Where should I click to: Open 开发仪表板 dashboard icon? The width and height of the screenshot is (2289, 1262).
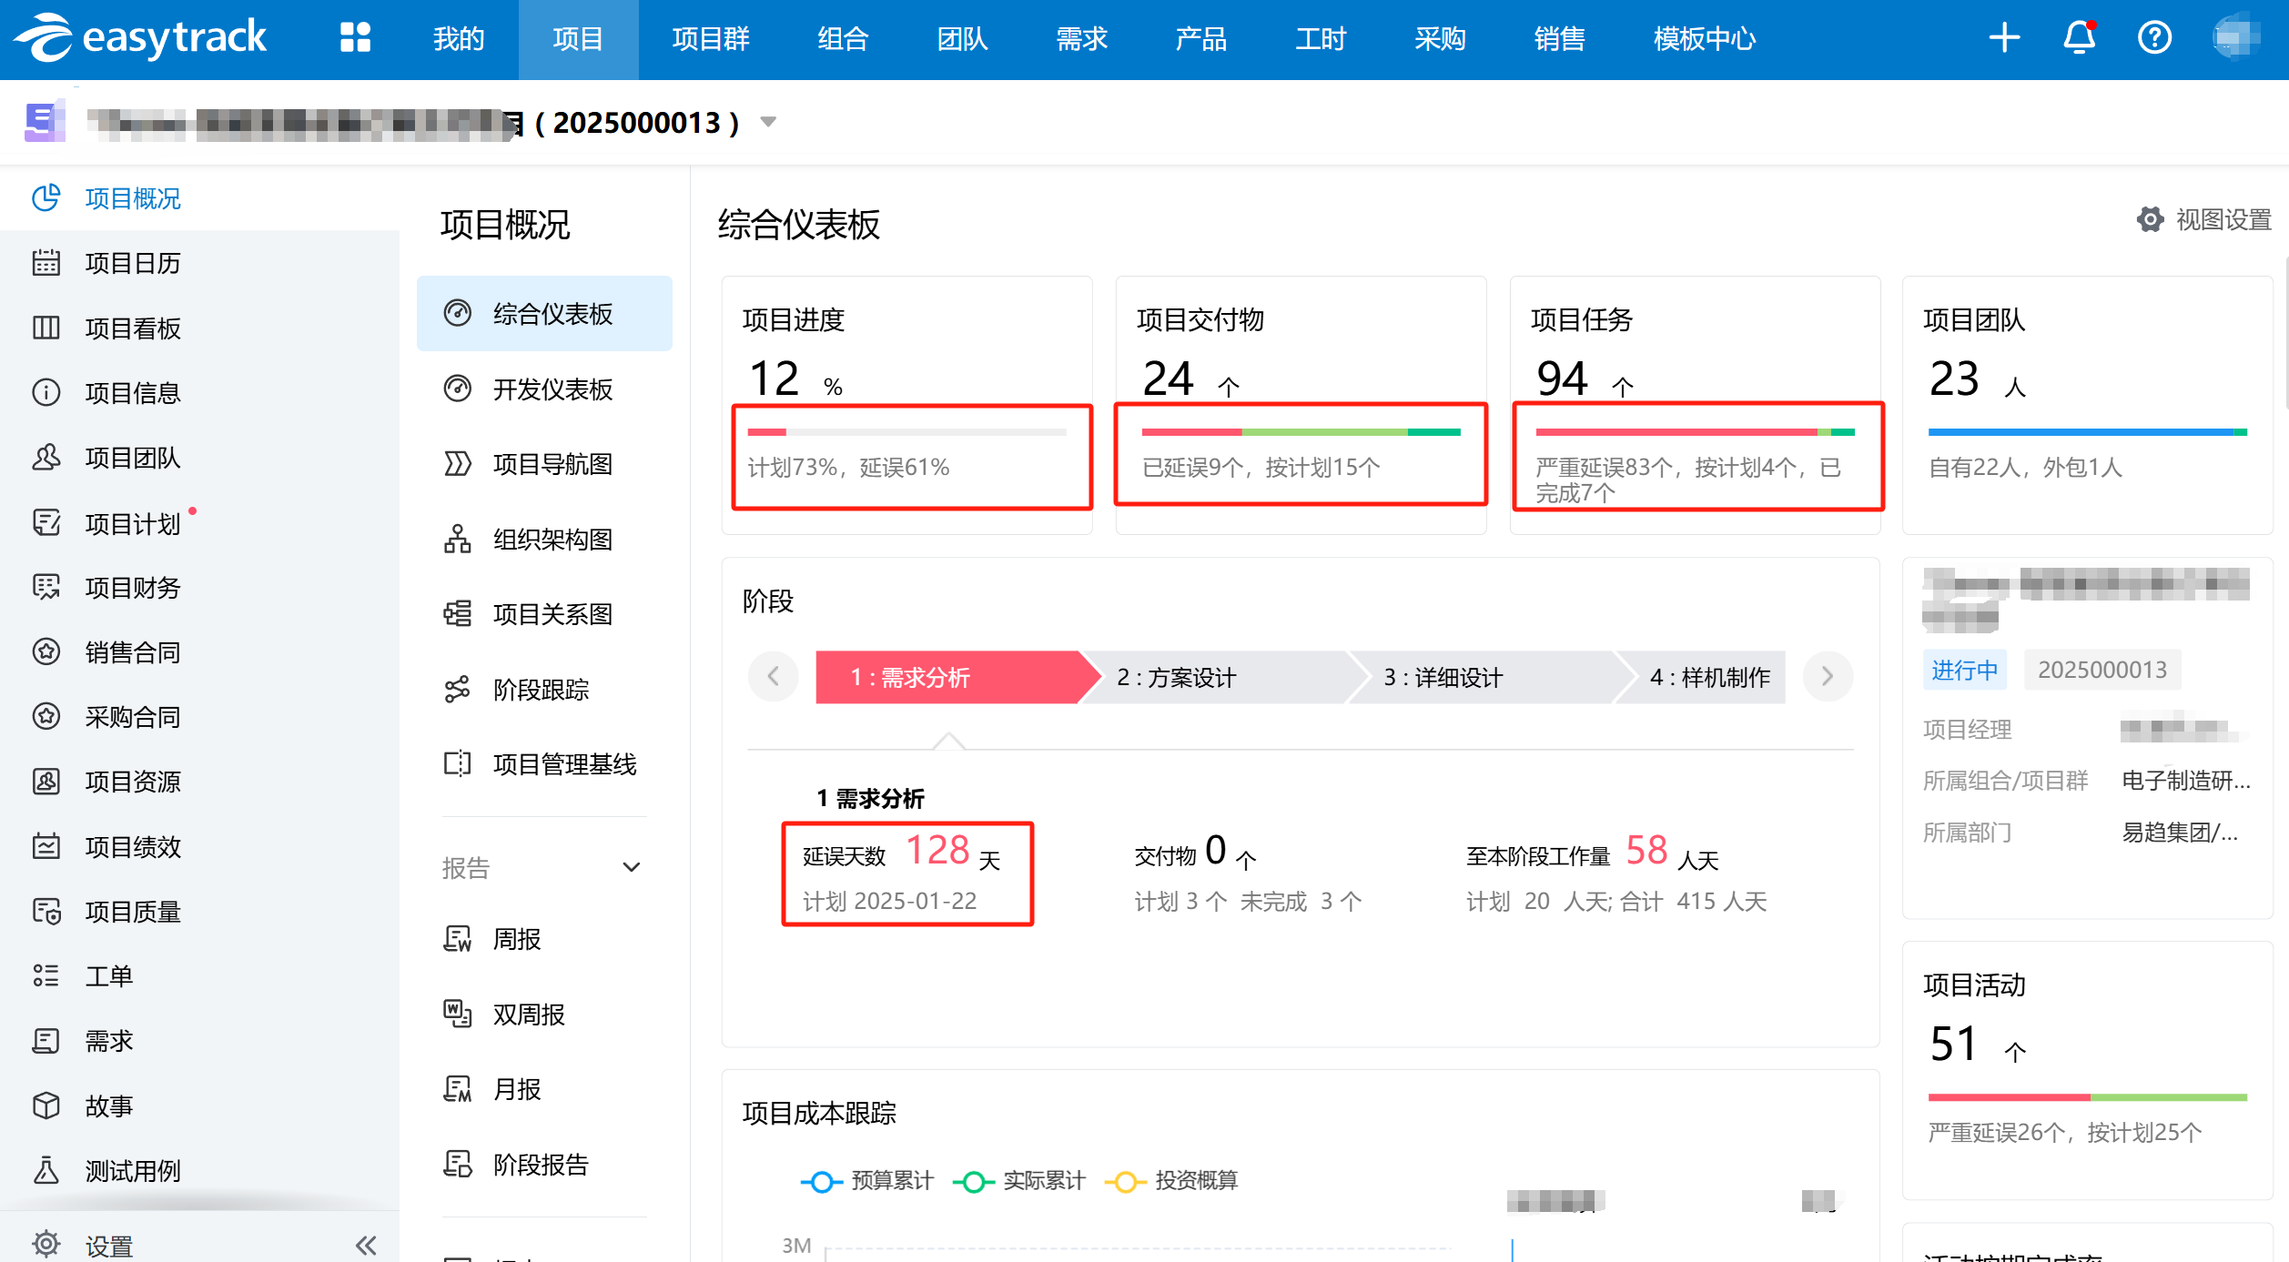458,389
